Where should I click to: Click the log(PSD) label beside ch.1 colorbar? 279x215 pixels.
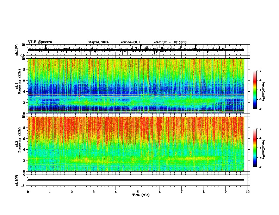(x=264, y=91)
